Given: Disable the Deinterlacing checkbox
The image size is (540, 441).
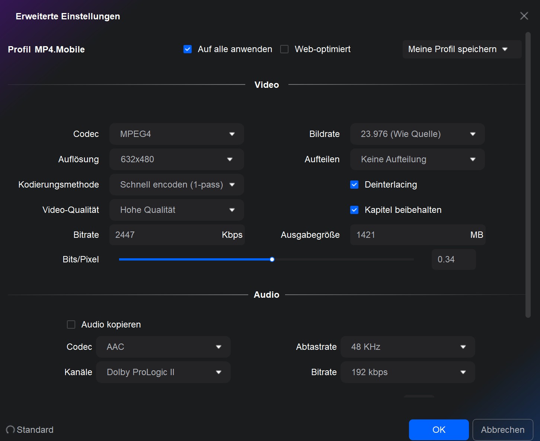Looking at the screenshot, I should (x=354, y=185).
